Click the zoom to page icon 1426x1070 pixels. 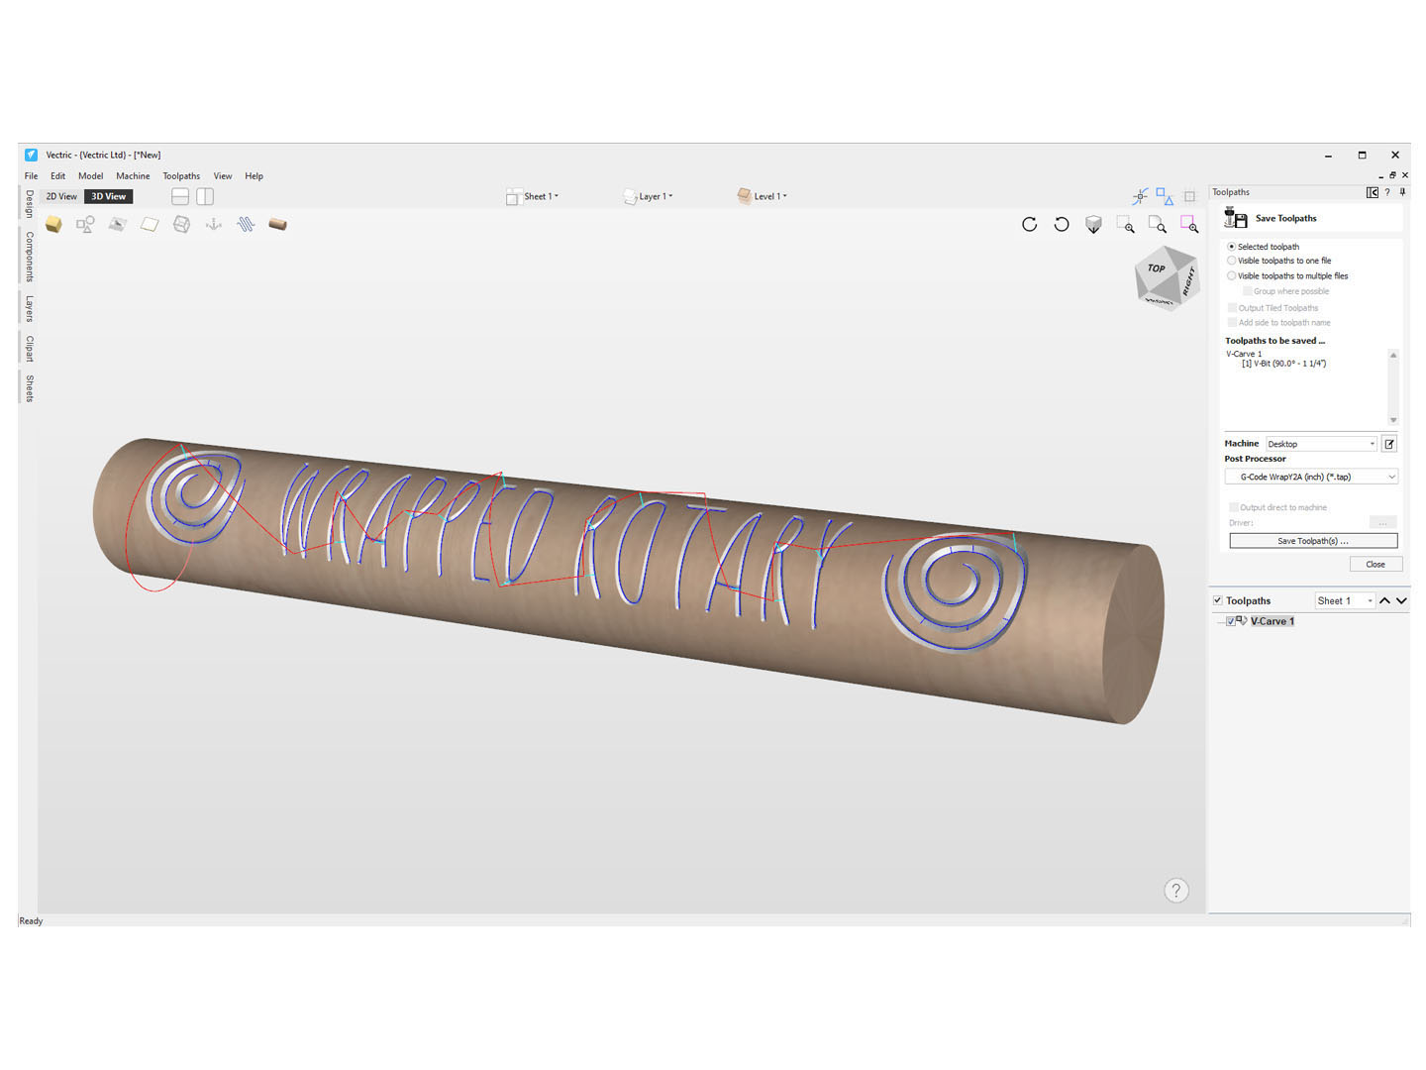[x=1157, y=225]
